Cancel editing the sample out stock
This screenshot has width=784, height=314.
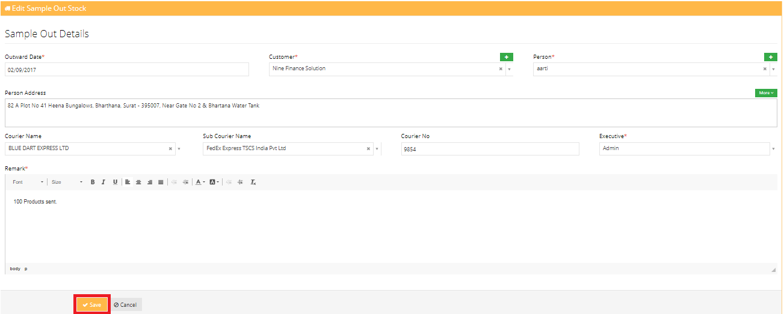tap(126, 304)
